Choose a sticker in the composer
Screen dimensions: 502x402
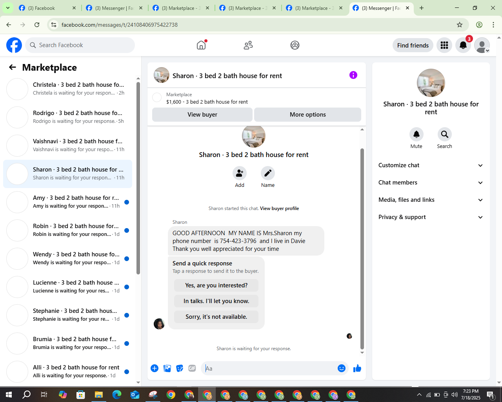click(x=180, y=368)
